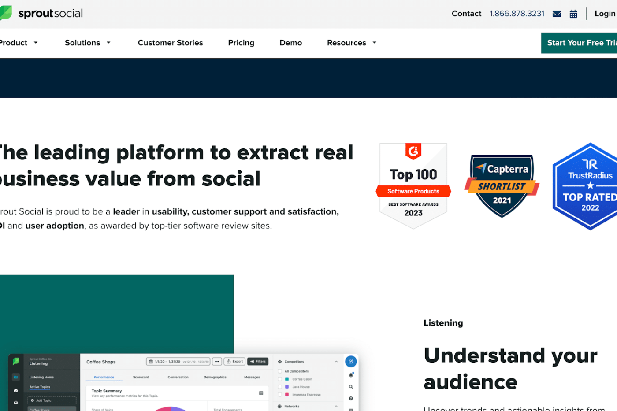Viewport: 617px width, 411px height.
Task: Click the calendar icon next to the envelope
Action: (573, 14)
